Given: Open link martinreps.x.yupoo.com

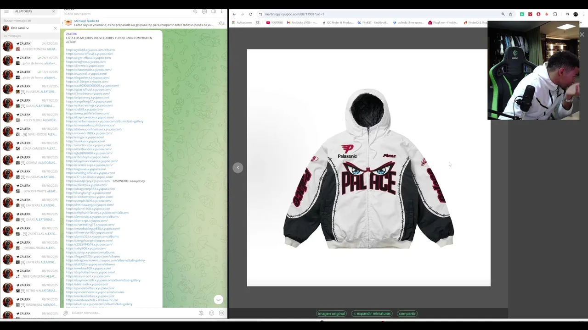Looking at the screenshot, I should tap(88, 145).
